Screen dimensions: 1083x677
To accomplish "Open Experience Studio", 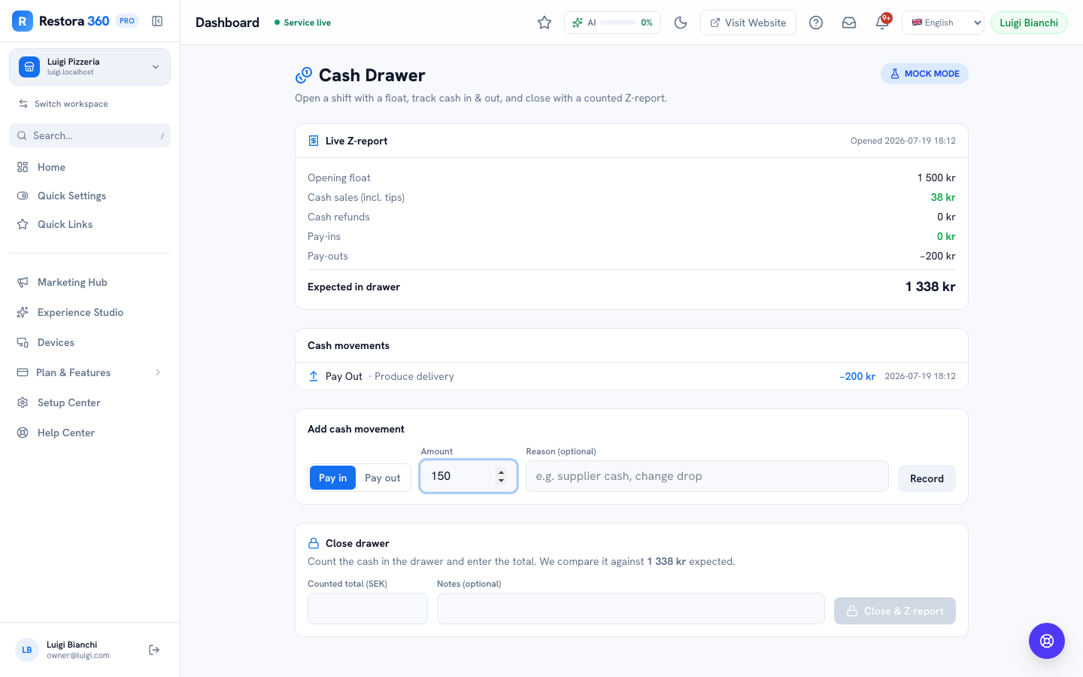I will (x=89, y=312).
